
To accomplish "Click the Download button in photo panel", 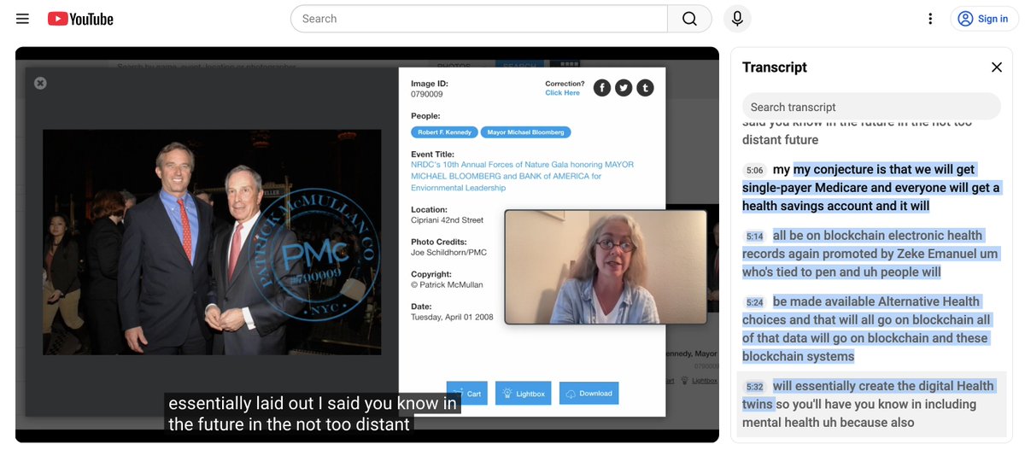I will pyautogui.click(x=589, y=394).
